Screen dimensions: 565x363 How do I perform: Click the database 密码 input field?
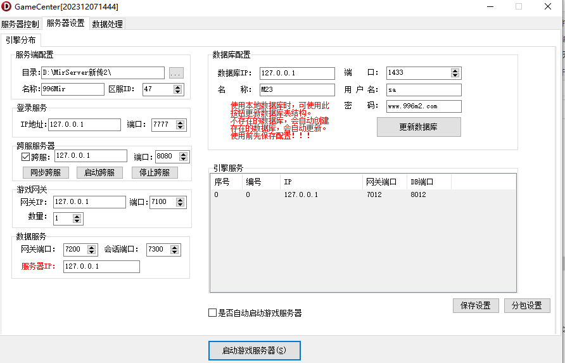point(423,106)
